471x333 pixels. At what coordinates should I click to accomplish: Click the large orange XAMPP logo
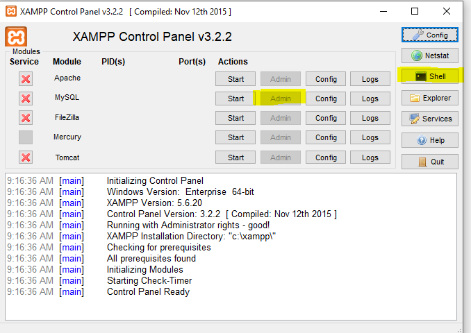pyautogui.click(x=16, y=37)
